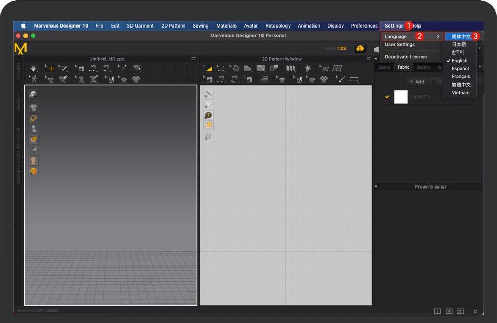Click Deactivate License in Settings menu
This screenshot has height=323, width=497.
[x=406, y=57]
